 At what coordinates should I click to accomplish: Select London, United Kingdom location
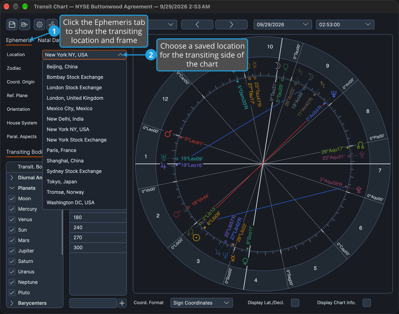click(x=85, y=98)
